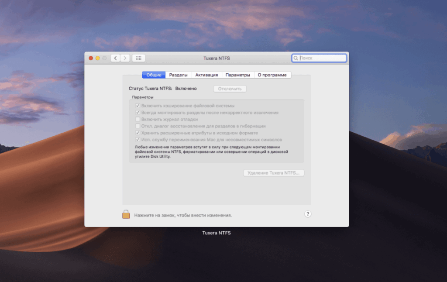Toggle Включить кэширование файловой системы checkbox
The image size is (447, 282).
tap(138, 106)
